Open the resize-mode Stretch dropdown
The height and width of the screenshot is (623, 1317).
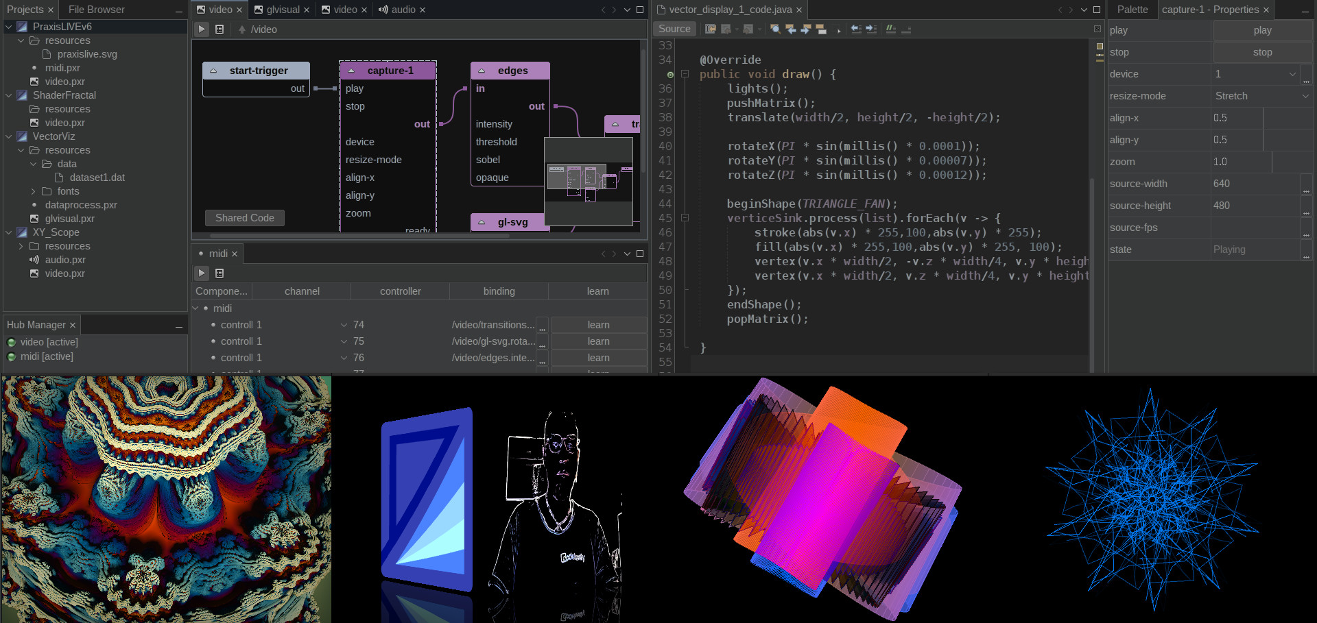coord(1261,96)
